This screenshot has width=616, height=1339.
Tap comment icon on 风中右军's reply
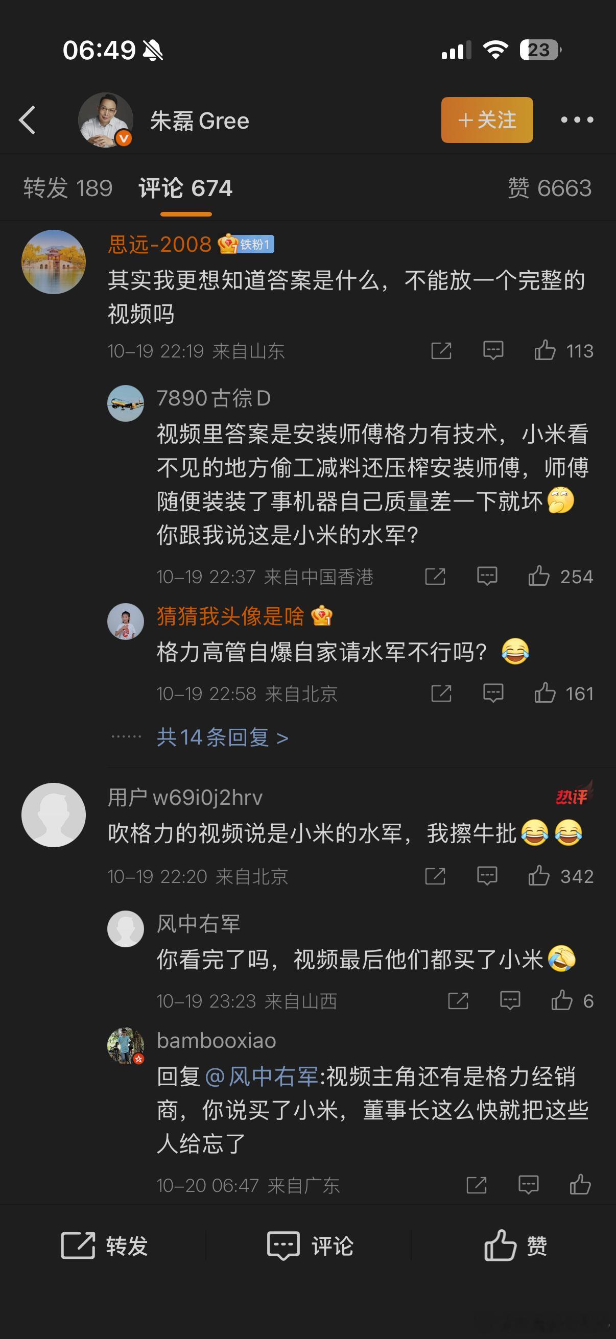(x=510, y=1000)
